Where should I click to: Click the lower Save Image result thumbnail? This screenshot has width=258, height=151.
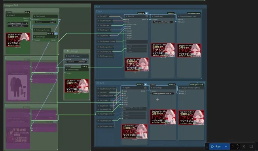coord(163,117)
